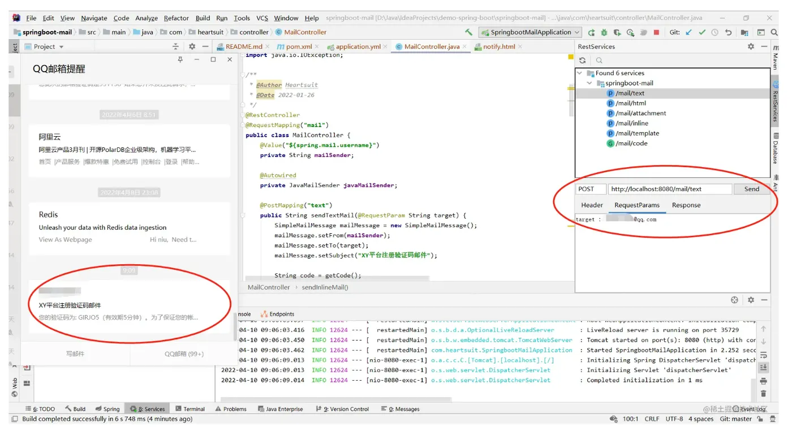Open the SpringbootMailApplication run configuration dropdown
The height and width of the screenshot is (436, 792).
[530, 32]
